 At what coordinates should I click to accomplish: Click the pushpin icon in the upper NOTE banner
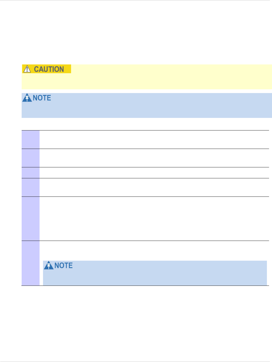pos(27,98)
